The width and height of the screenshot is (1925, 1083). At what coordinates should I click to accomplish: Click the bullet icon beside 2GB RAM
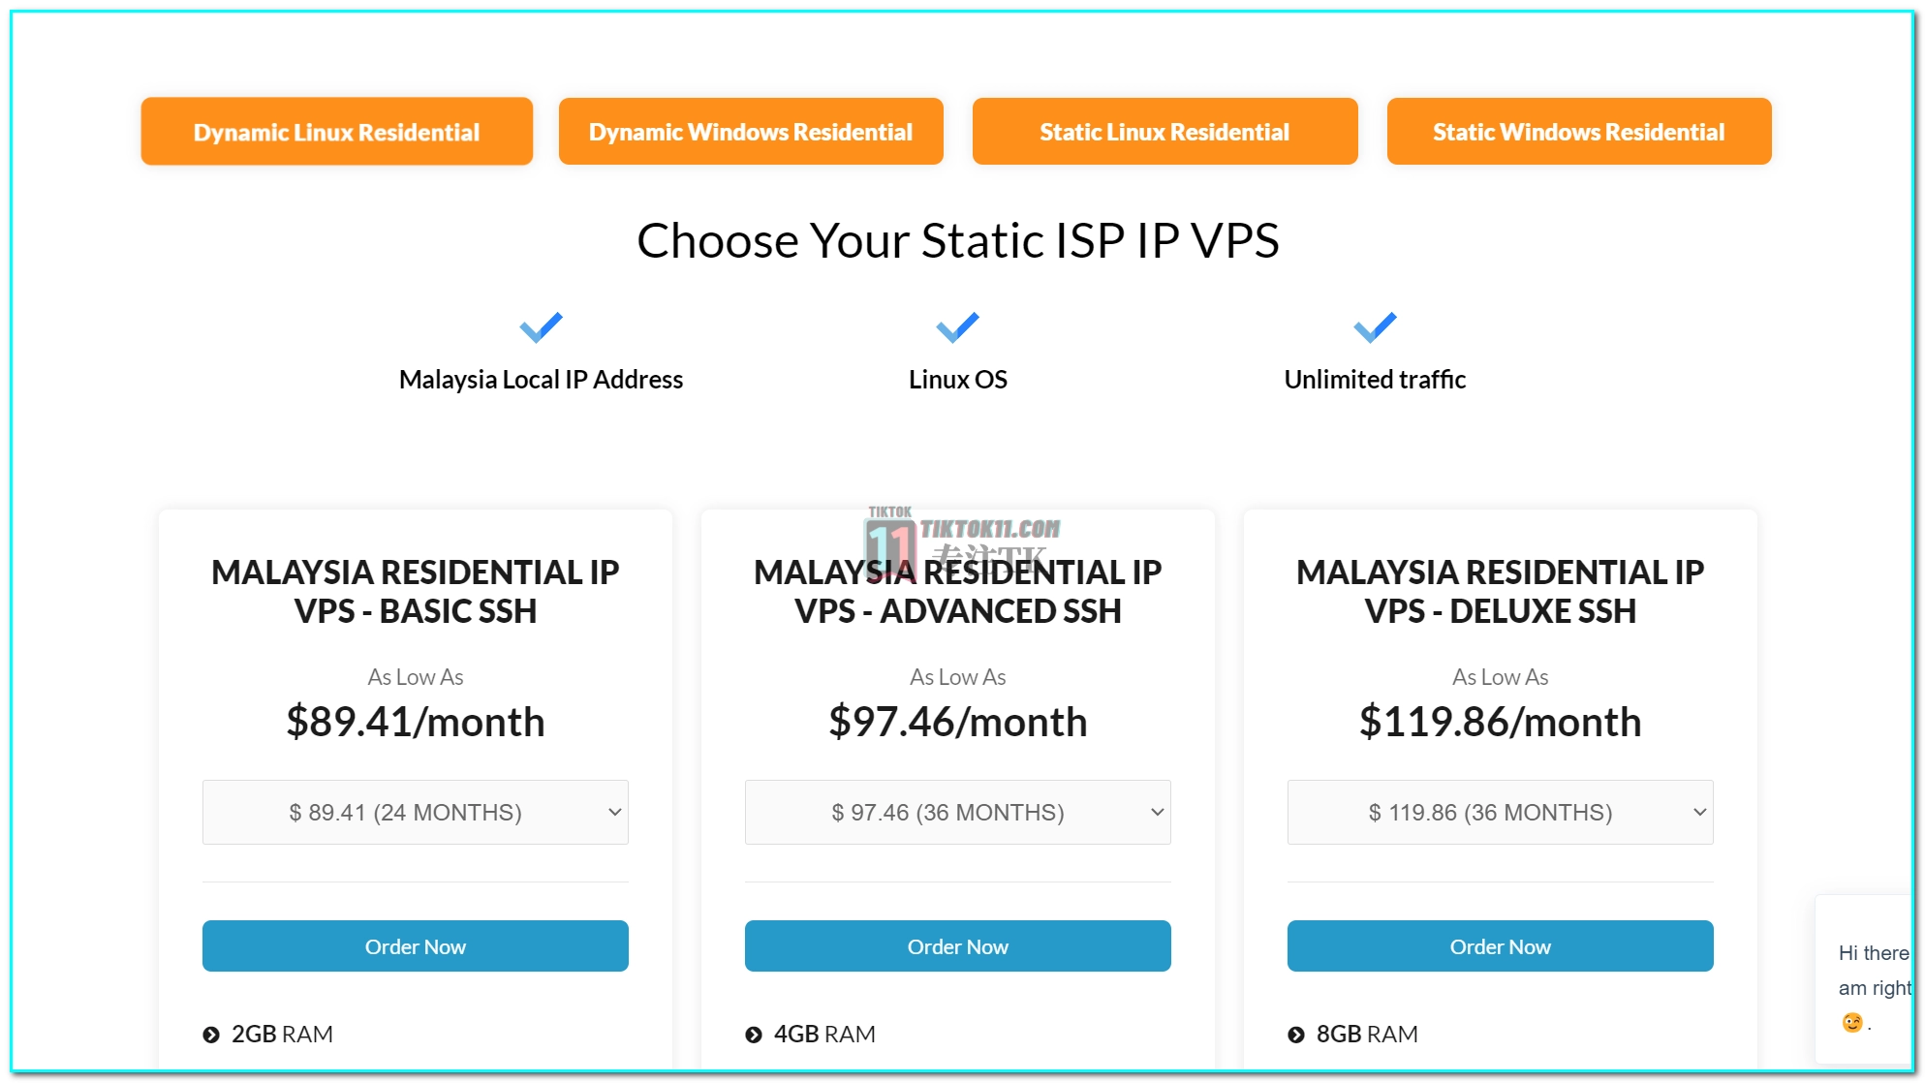(211, 1035)
